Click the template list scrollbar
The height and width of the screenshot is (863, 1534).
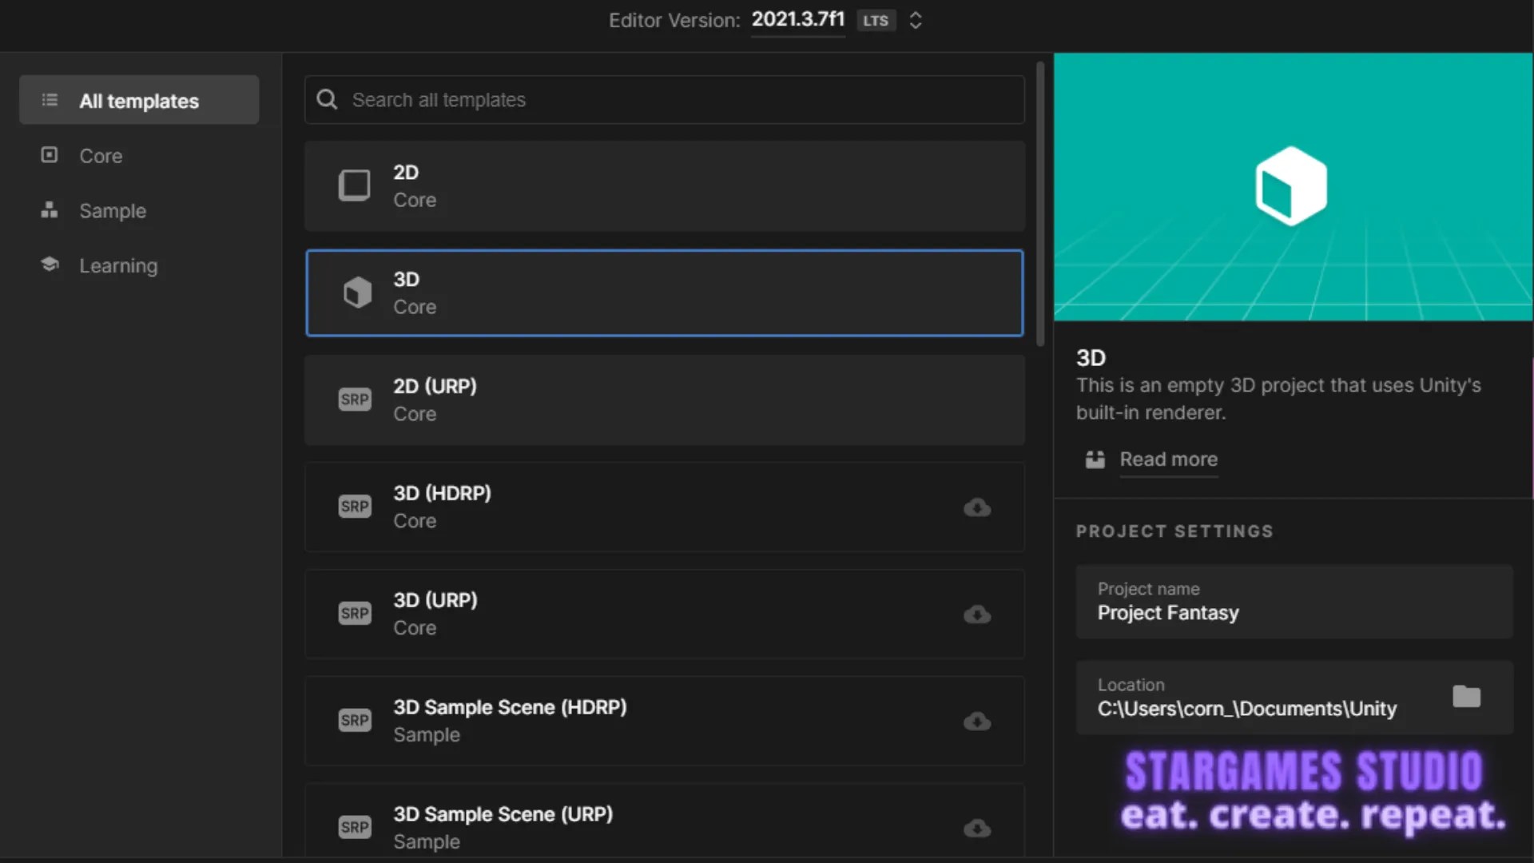[x=1040, y=204]
